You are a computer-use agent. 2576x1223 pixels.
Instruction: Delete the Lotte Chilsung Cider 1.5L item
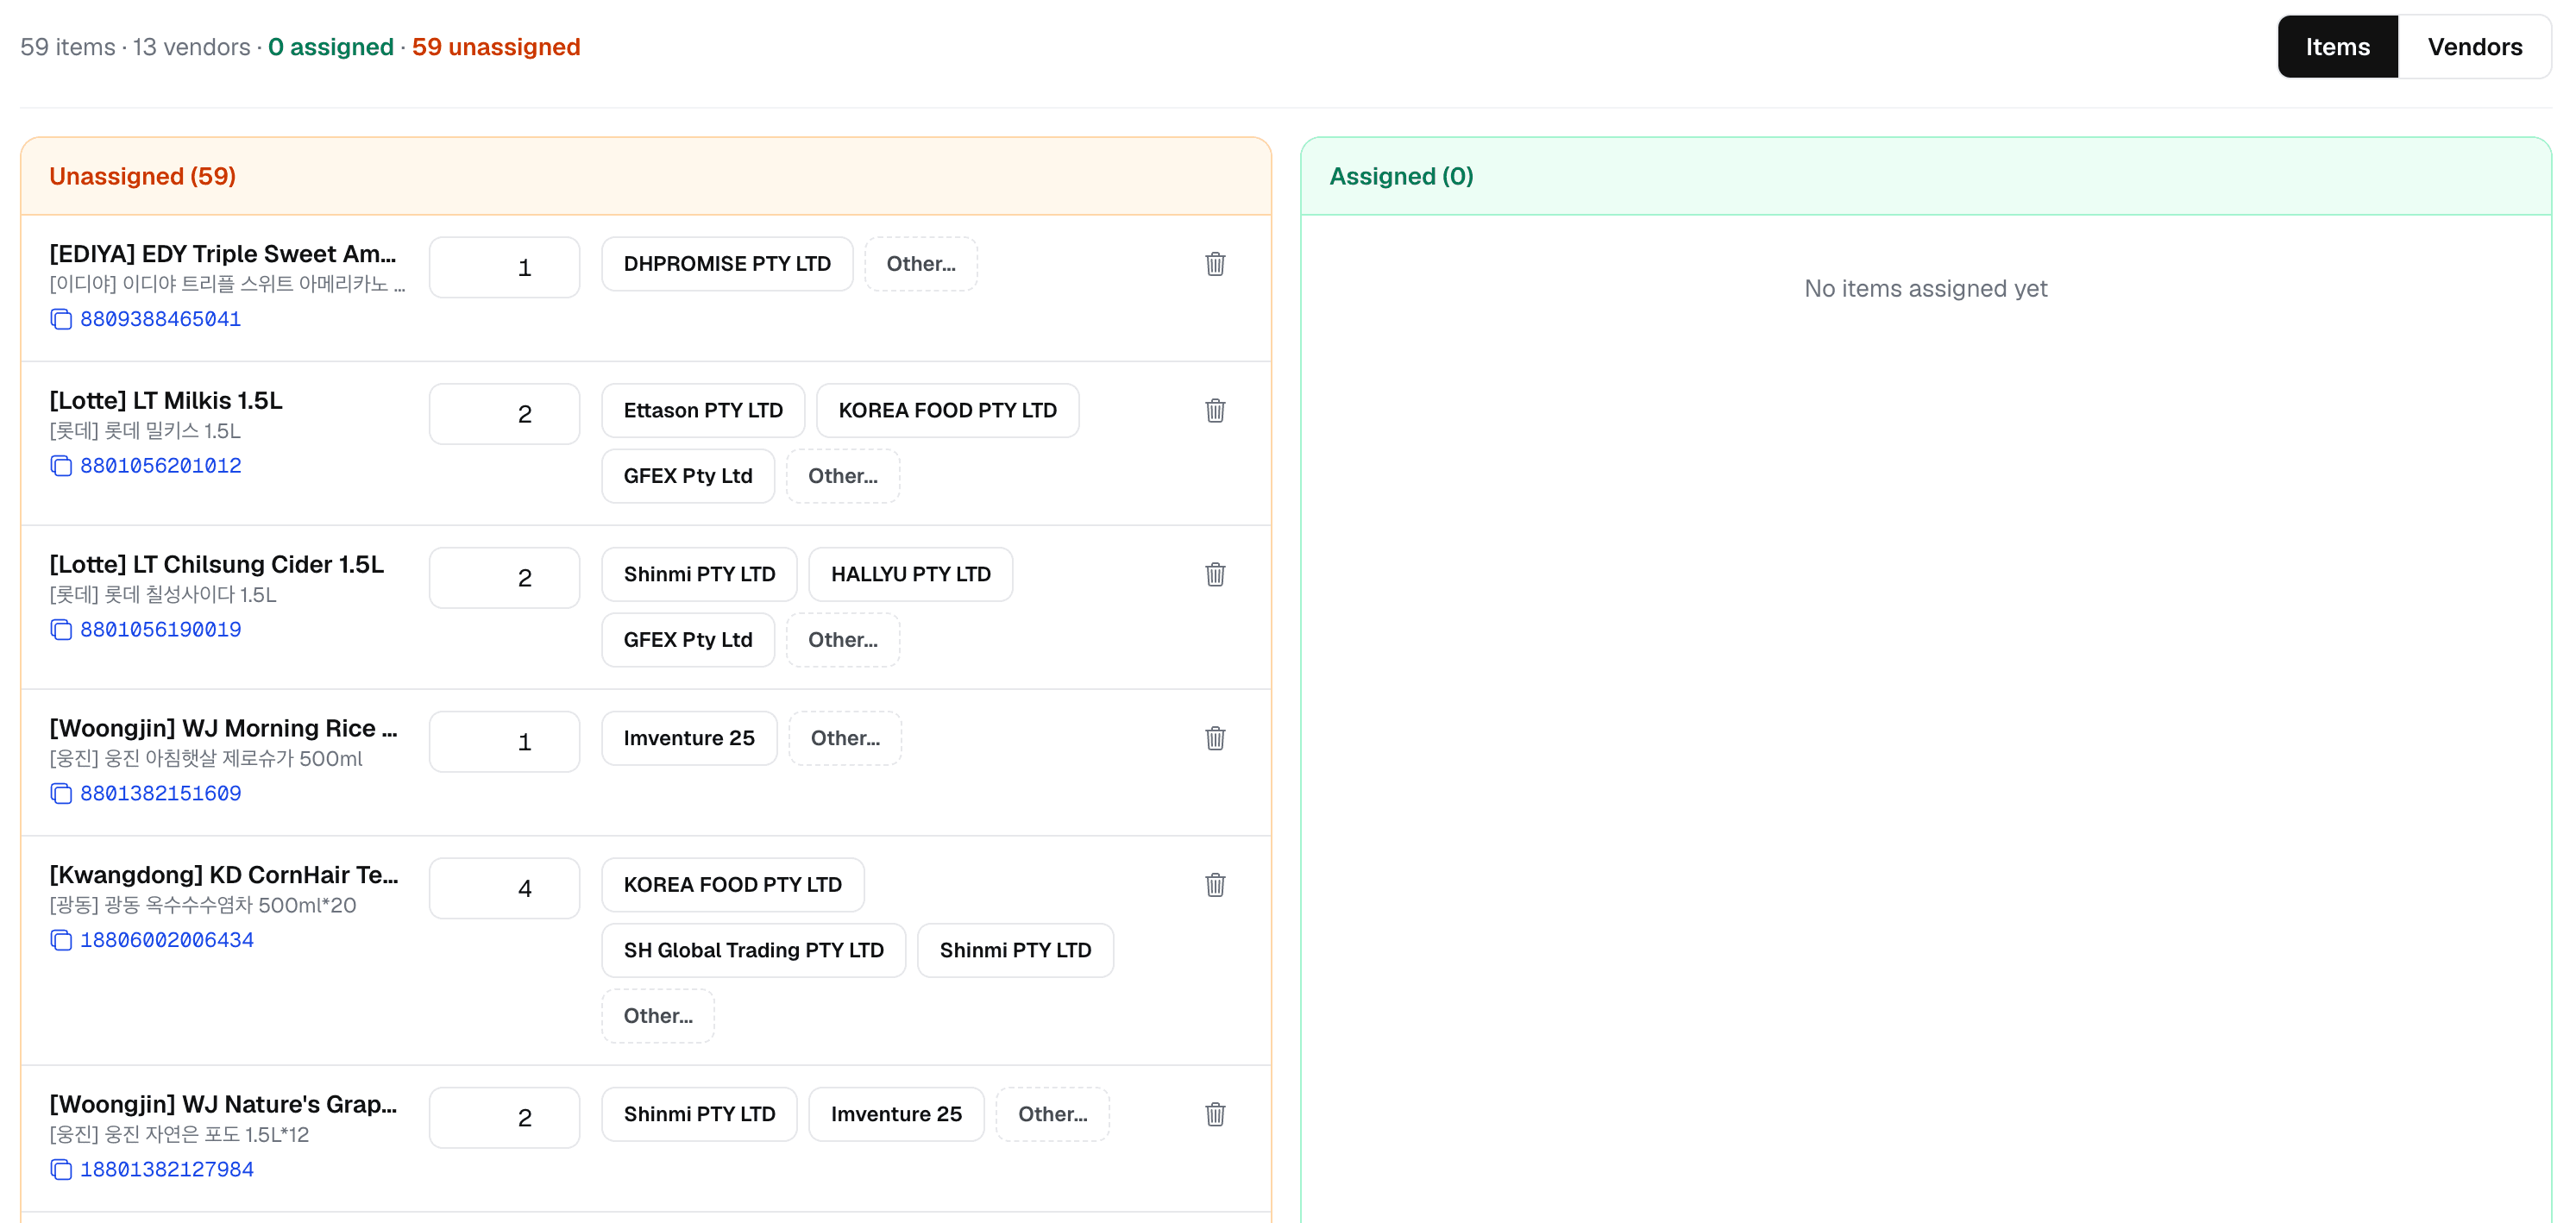1215,575
